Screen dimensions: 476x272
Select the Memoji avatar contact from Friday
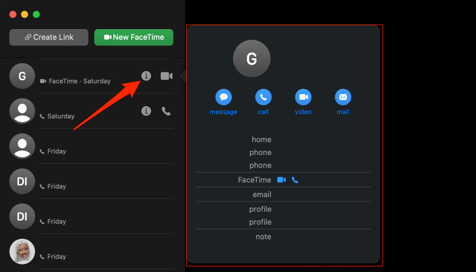[x=22, y=252]
